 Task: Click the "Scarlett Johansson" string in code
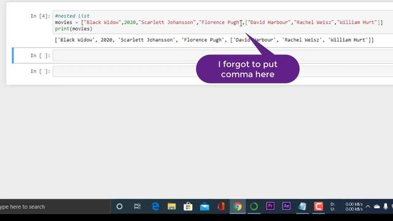point(167,22)
